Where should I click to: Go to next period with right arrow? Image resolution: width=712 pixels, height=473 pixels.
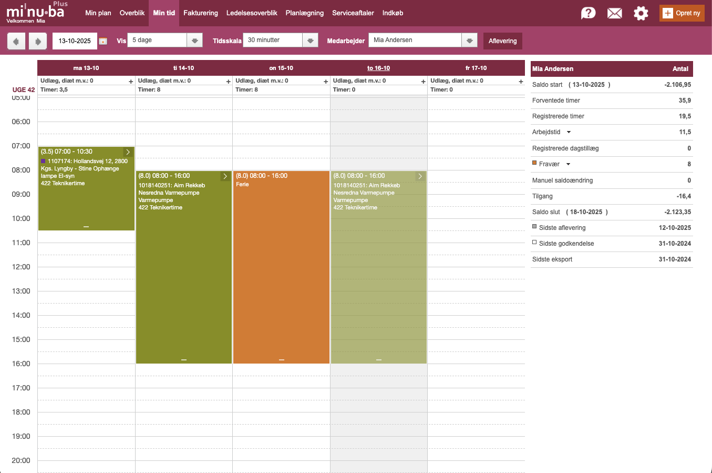(38, 41)
